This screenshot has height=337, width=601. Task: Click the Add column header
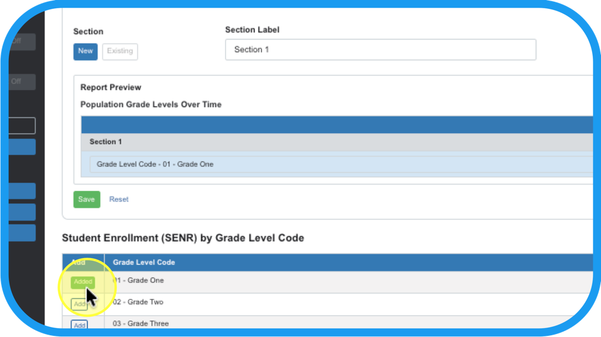click(x=78, y=262)
